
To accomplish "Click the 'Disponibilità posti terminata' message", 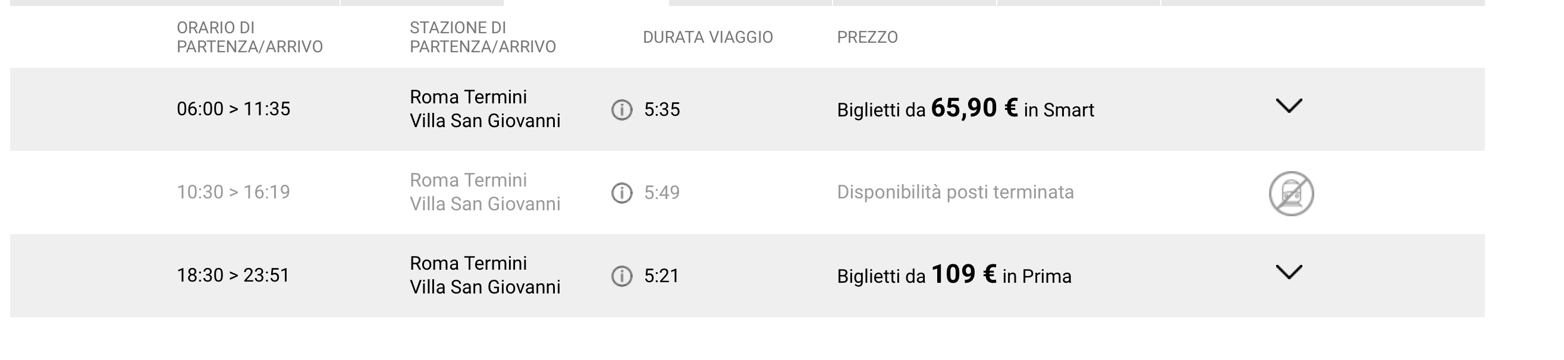I will [x=955, y=192].
